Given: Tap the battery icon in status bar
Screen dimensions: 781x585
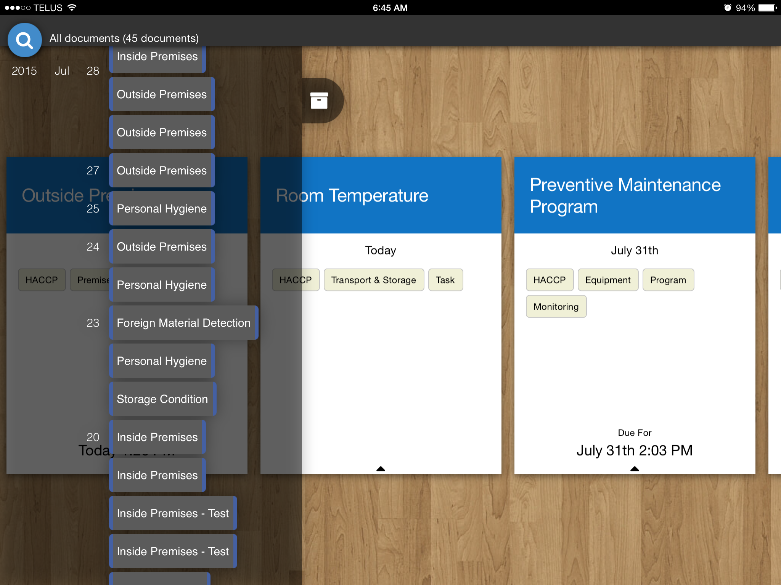Looking at the screenshot, I should pyautogui.click(x=767, y=8).
